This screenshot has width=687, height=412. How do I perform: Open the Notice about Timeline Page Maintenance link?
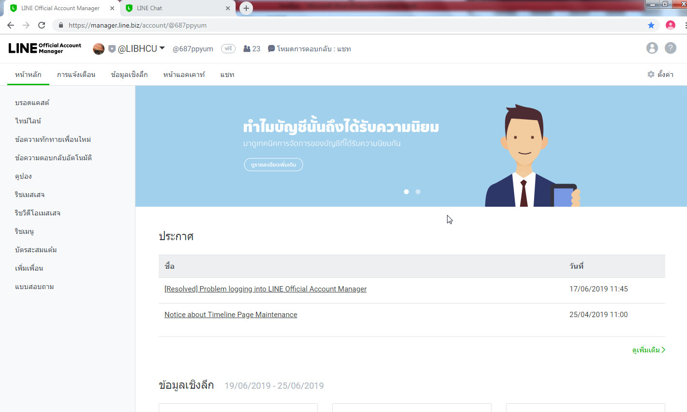(231, 315)
